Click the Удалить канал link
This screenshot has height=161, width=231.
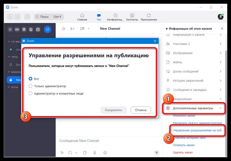coord(183,152)
